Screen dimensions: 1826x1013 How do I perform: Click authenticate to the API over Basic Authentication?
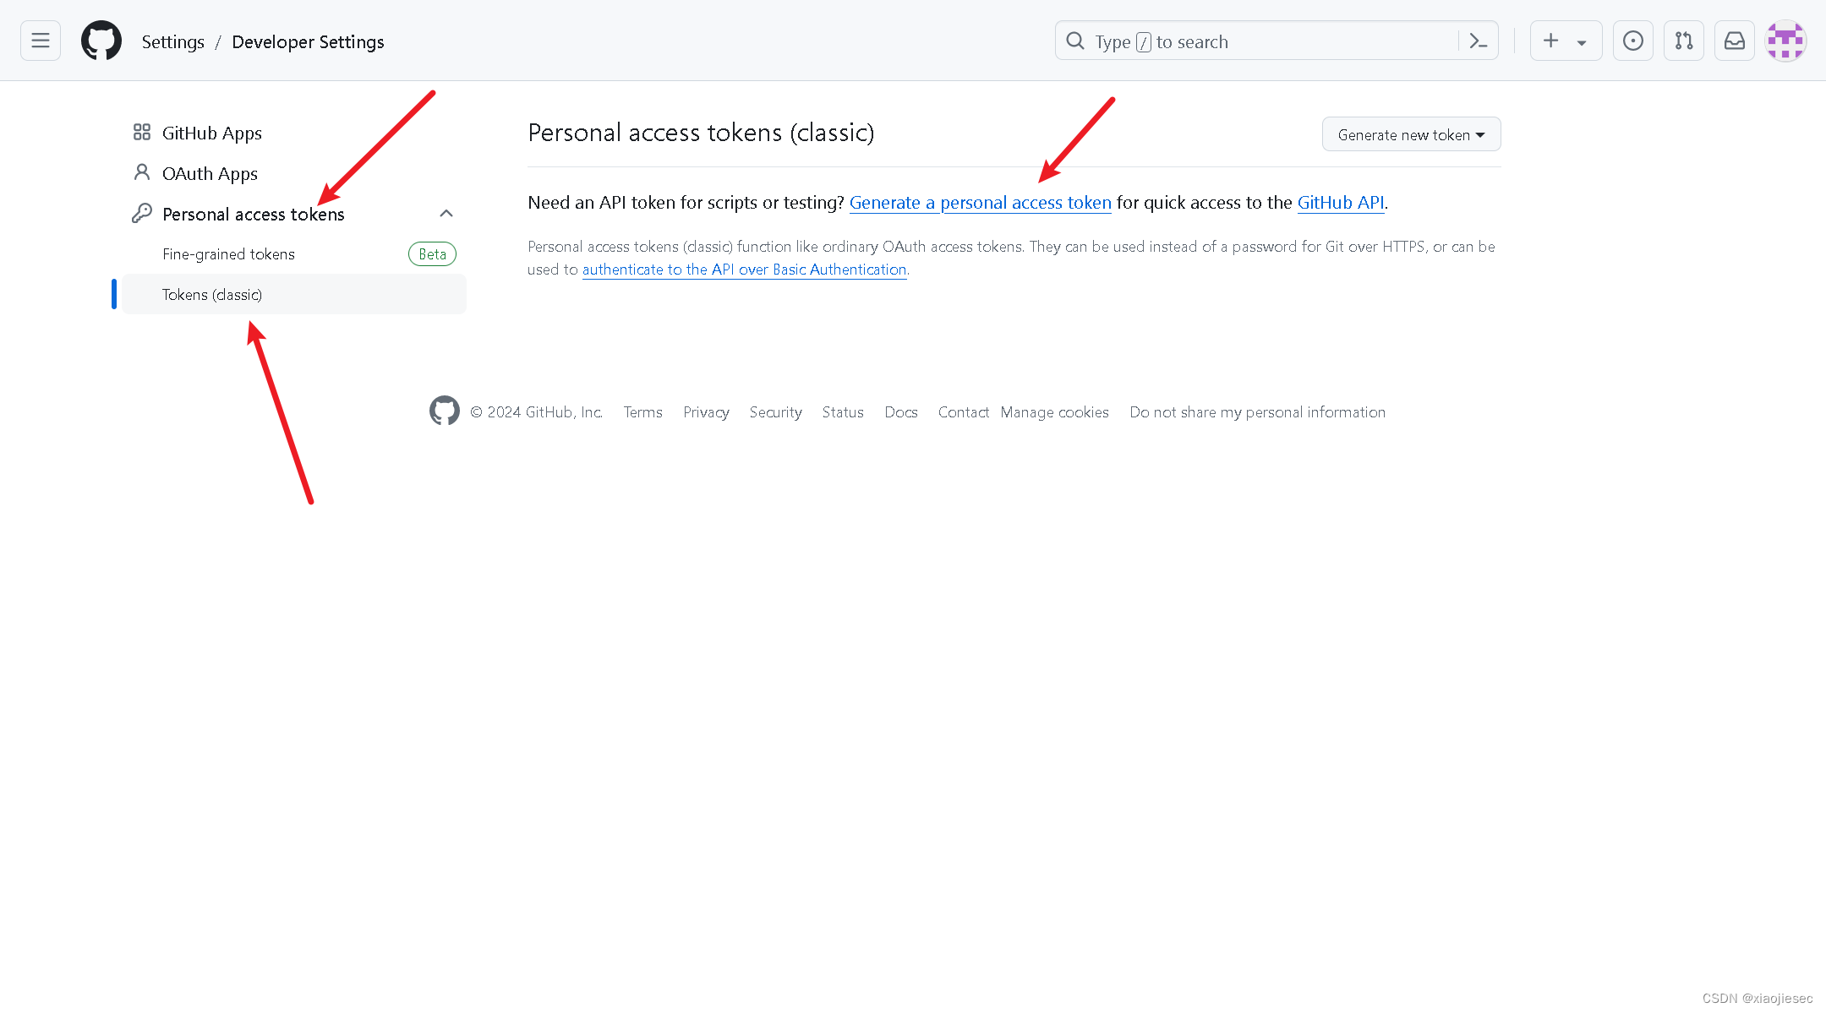click(x=744, y=270)
